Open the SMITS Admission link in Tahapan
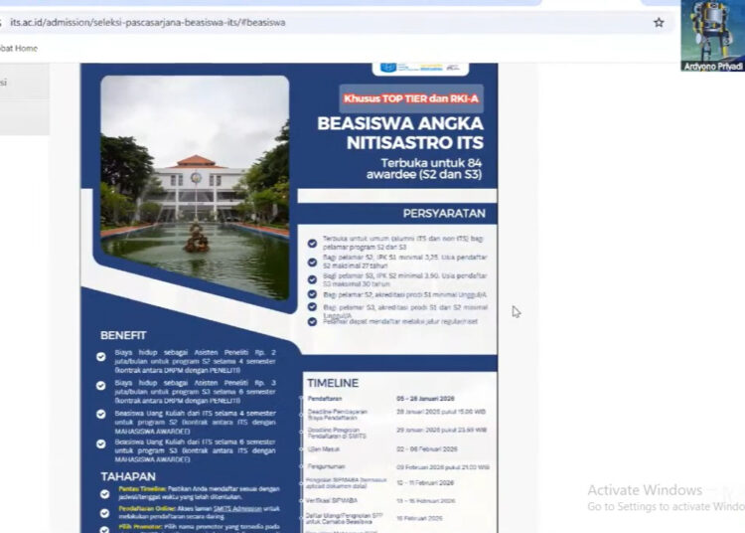The image size is (745, 533). point(237,509)
